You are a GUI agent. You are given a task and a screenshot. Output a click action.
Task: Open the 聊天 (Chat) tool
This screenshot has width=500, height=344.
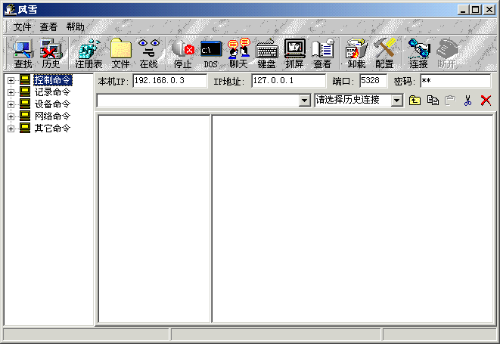tap(238, 54)
